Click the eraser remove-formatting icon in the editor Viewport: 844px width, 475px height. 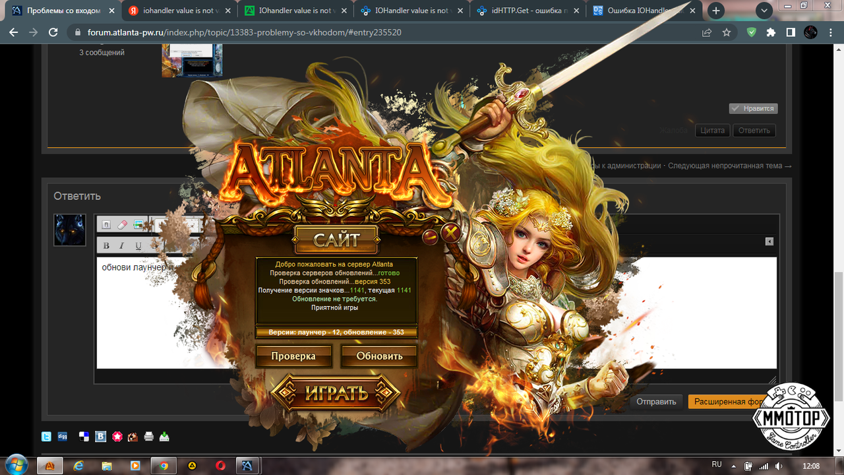[122, 225]
